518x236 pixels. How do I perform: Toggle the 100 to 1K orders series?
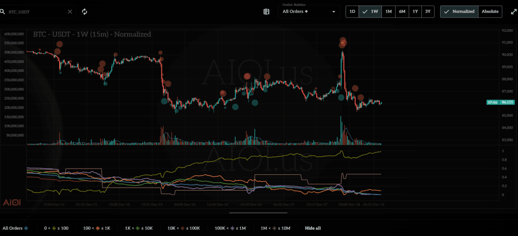[x=98, y=228]
